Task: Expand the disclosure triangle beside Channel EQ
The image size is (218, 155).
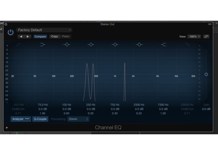Action: click(x=7, y=128)
